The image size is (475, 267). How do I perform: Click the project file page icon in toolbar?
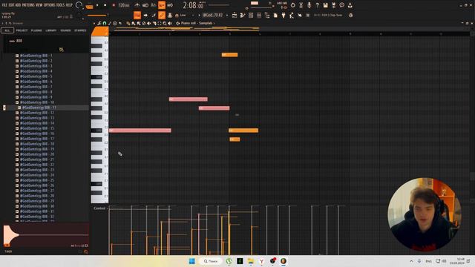[275, 15]
